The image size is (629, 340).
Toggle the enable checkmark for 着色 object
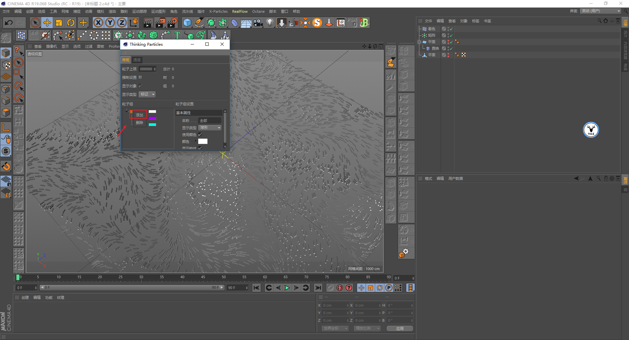(451, 29)
